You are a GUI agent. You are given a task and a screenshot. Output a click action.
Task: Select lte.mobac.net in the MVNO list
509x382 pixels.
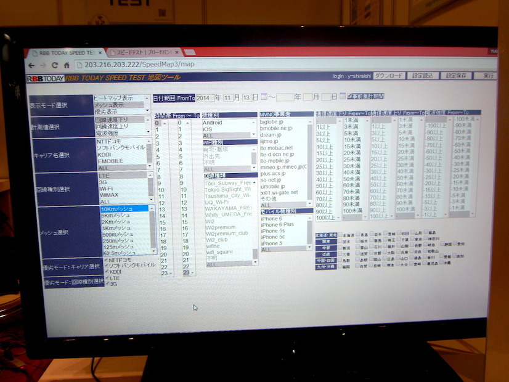(277, 148)
